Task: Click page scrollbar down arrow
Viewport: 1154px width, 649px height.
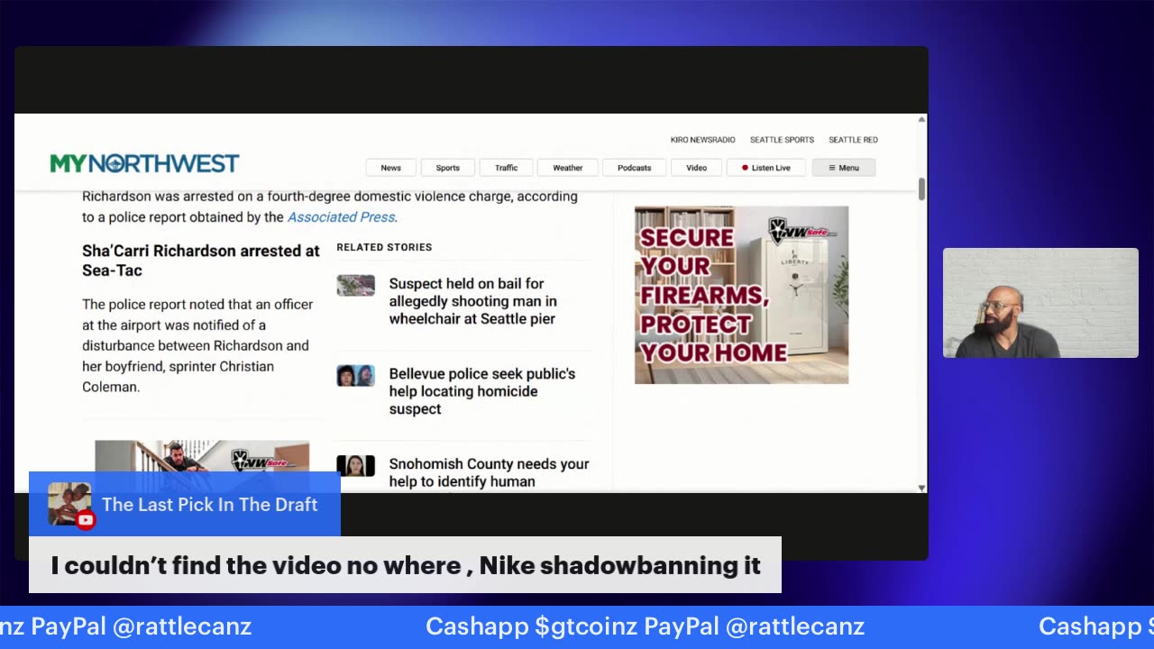Action: (x=921, y=488)
